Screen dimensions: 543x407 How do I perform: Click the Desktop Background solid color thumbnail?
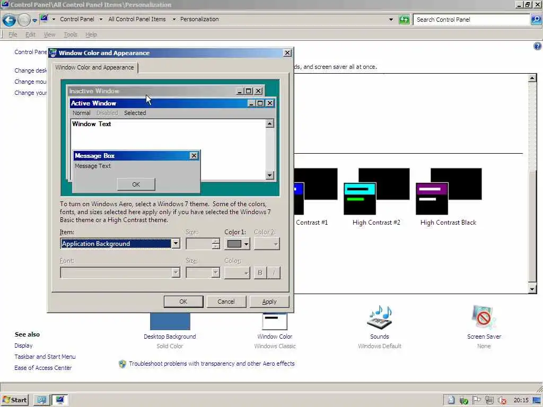tap(170, 321)
